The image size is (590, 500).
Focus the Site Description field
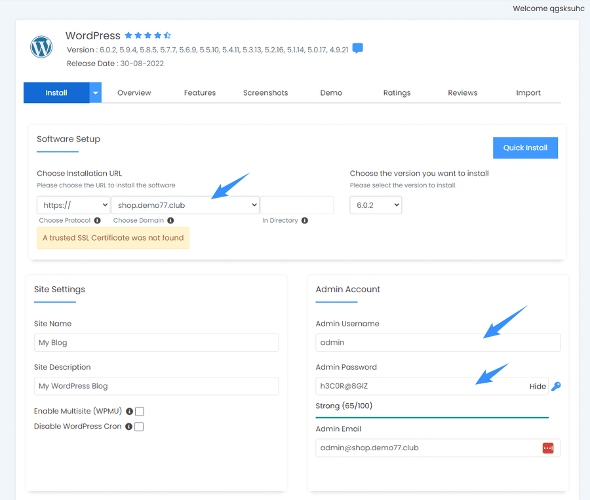(157, 386)
